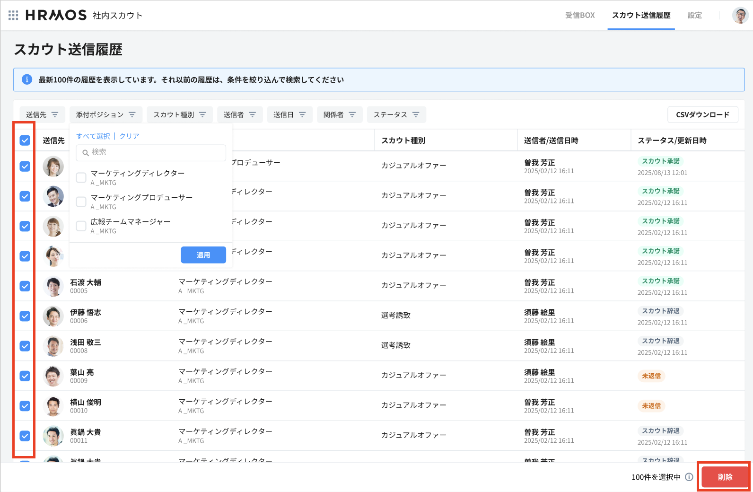Open the user profile avatar menu

[740, 15]
